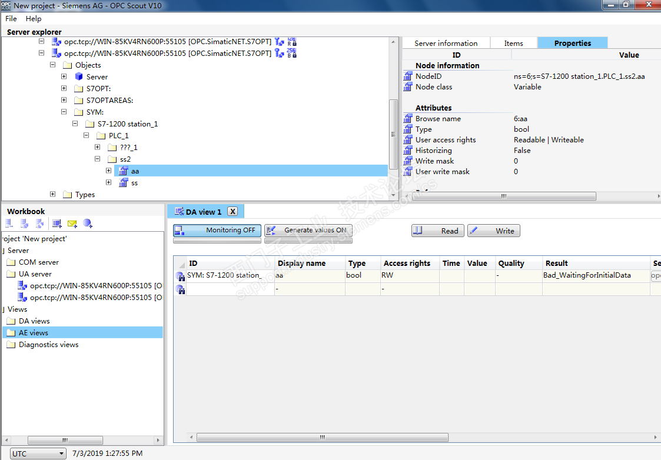The height and width of the screenshot is (460, 661).
Task: Click the DA view 1 tab icon
Action: (179, 211)
